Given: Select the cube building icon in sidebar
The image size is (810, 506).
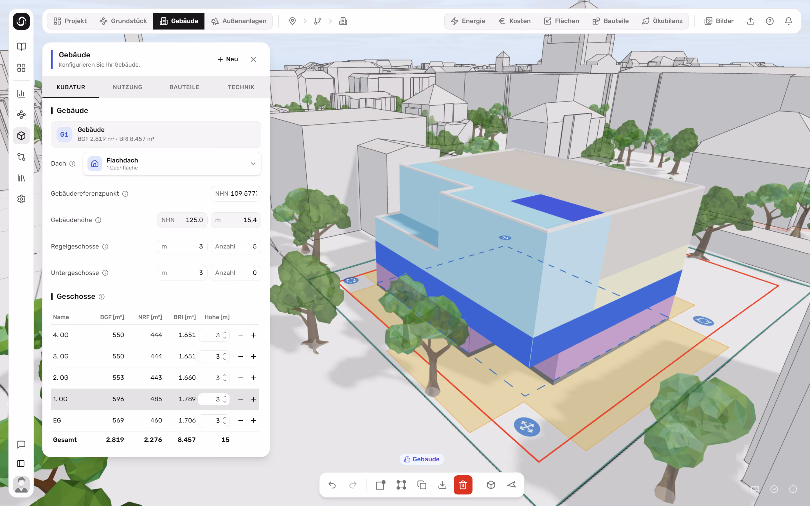Looking at the screenshot, I should pyautogui.click(x=21, y=136).
